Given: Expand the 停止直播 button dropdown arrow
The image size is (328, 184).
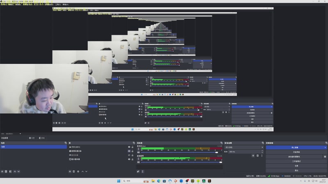Looking at the screenshot, I should click(325, 148).
